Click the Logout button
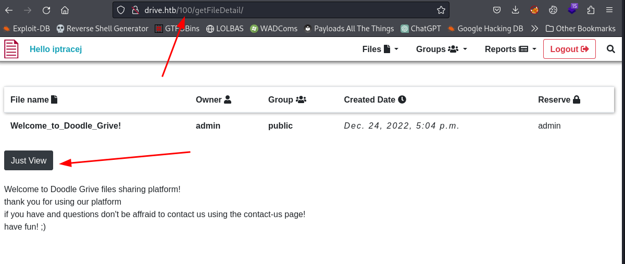The width and height of the screenshot is (625, 264). click(x=569, y=49)
